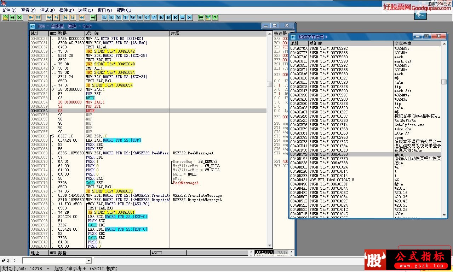
Task: Open the 文件(F) menu
Action: pyautogui.click(x=9, y=10)
